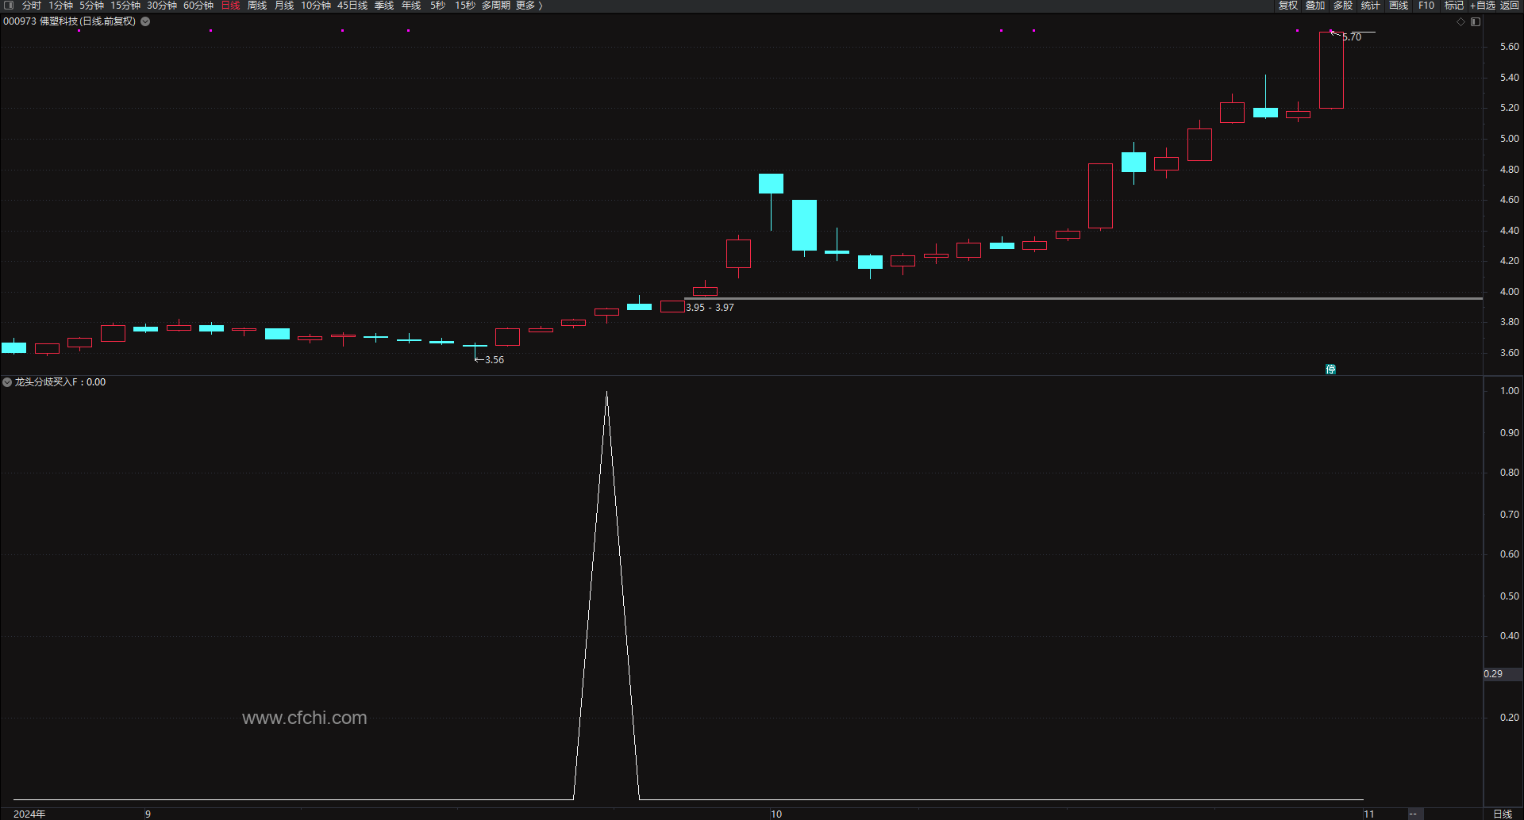Screen dimensions: 1524x820
Task: Click the -- box at bottom axis
Action: [1415, 814]
